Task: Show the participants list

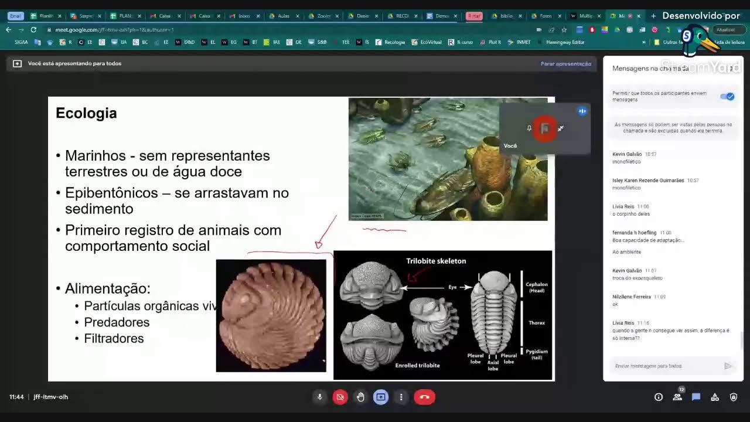Action: pos(677,397)
